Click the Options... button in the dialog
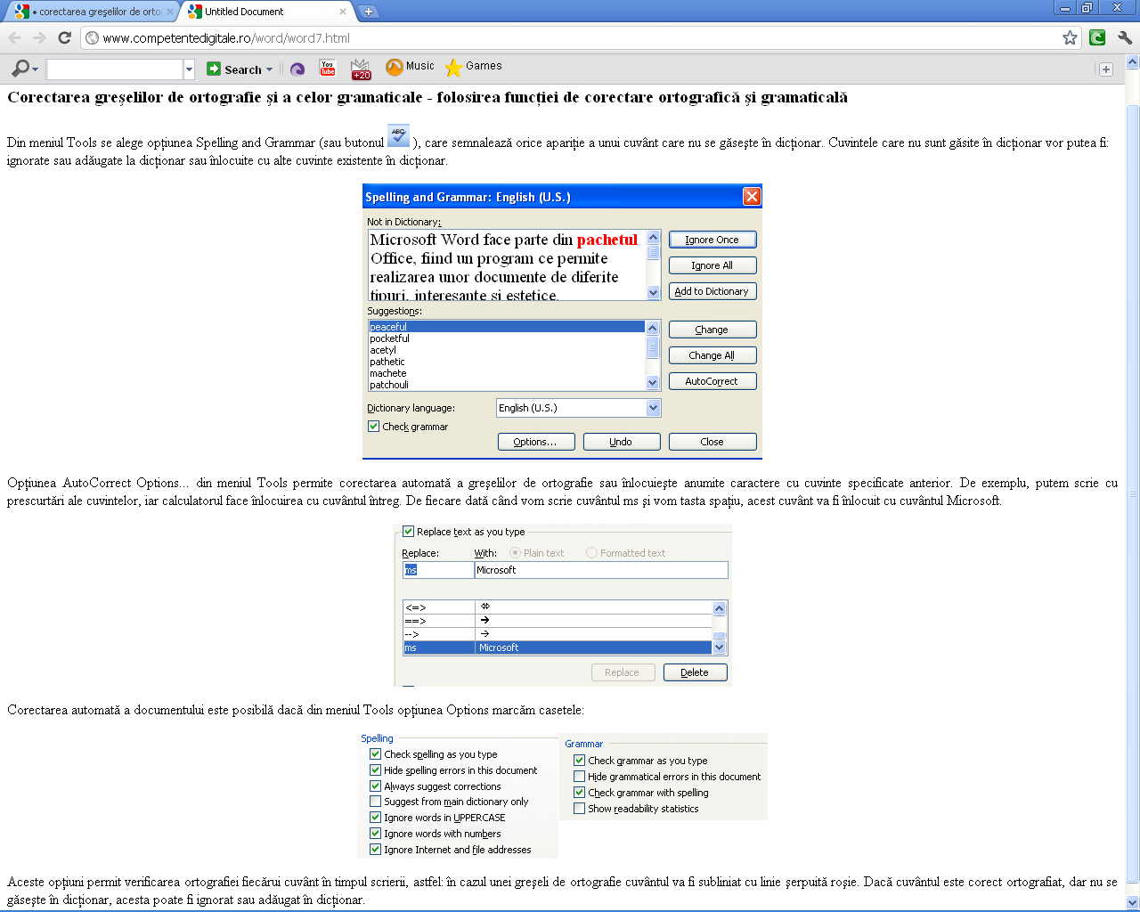 point(535,442)
